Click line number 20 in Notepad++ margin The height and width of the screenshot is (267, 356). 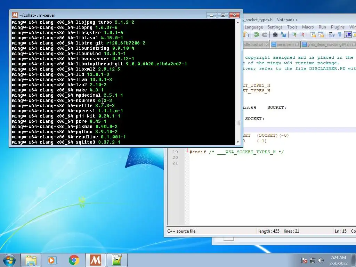pyautogui.click(x=175, y=157)
